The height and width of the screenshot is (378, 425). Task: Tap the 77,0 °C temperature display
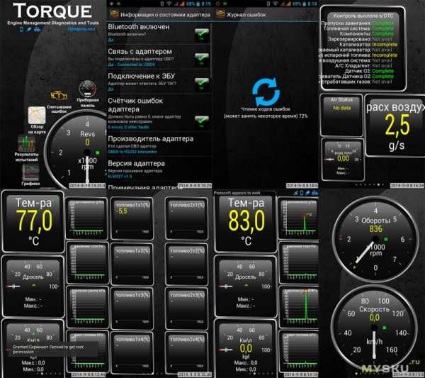[34, 221]
